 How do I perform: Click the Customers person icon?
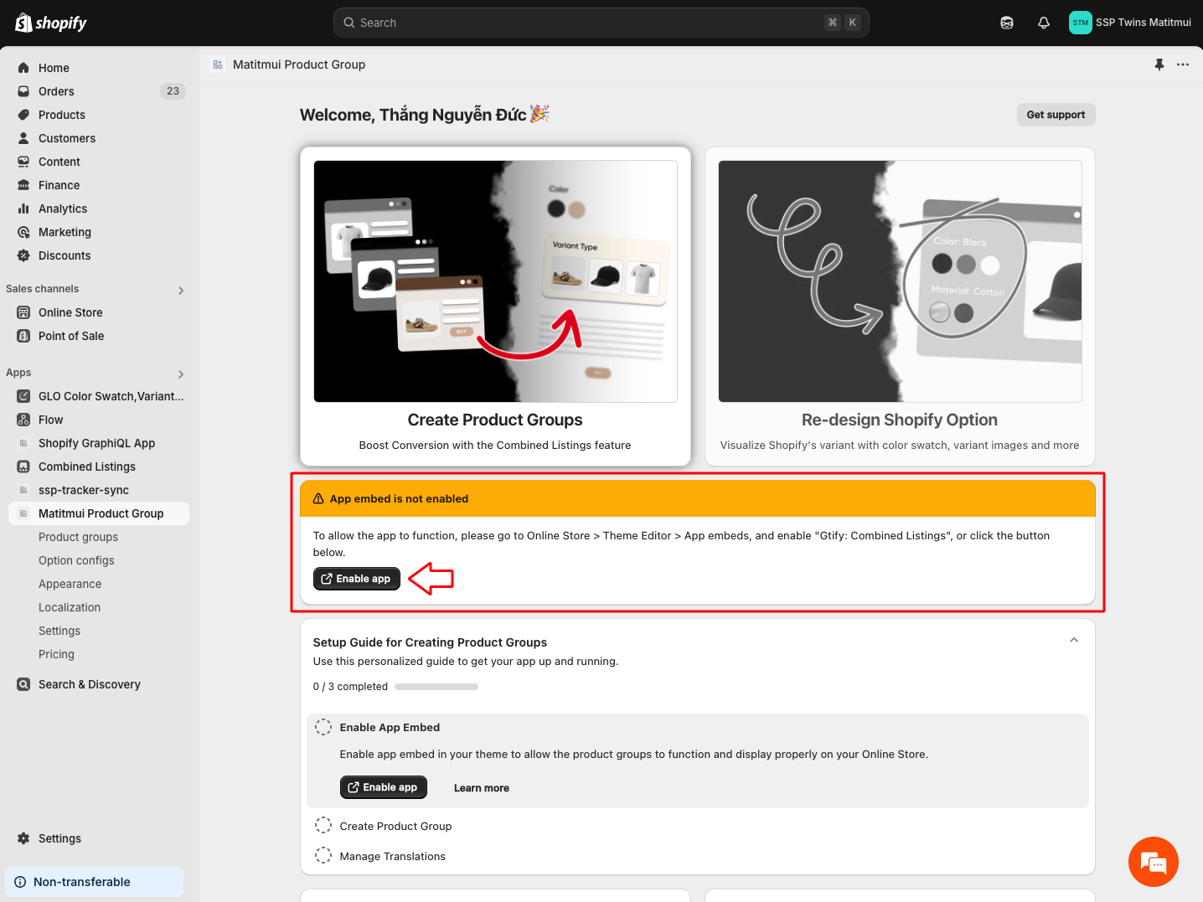coord(23,138)
